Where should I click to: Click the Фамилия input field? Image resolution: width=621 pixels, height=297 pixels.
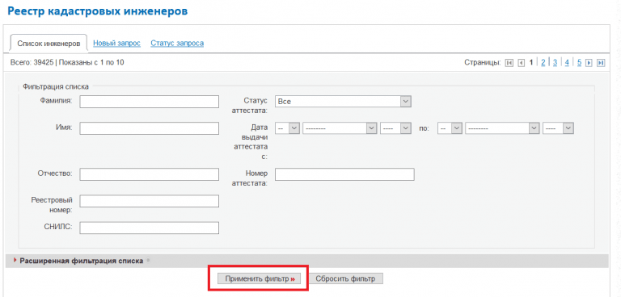[x=150, y=102]
